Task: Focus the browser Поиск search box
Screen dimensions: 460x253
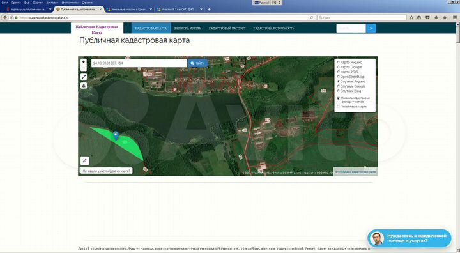Action: pyautogui.click(x=362, y=18)
